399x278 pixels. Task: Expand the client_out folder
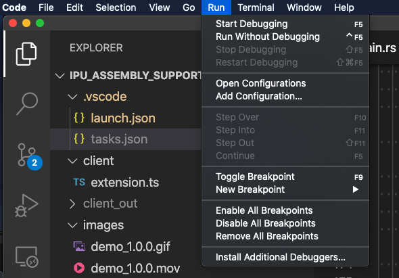(x=73, y=204)
